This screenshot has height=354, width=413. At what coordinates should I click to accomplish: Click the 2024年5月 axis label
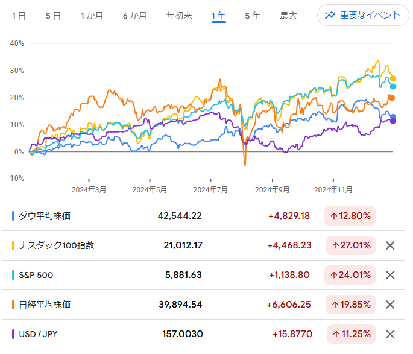(150, 189)
